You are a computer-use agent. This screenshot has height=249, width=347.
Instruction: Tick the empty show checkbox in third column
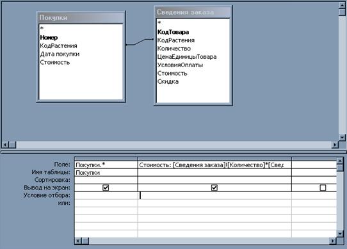pos(323,188)
